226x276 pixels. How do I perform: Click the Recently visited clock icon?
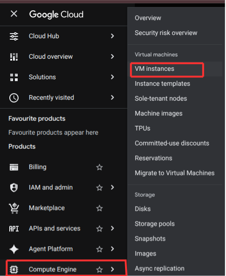point(14,98)
